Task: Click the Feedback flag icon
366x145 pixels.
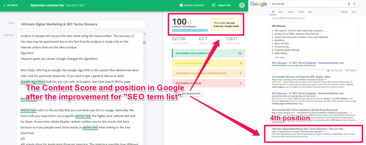Action: pos(347,71)
